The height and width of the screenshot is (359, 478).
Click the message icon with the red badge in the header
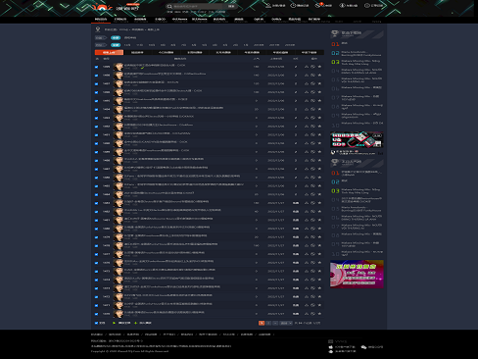pyautogui.click(x=317, y=5)
